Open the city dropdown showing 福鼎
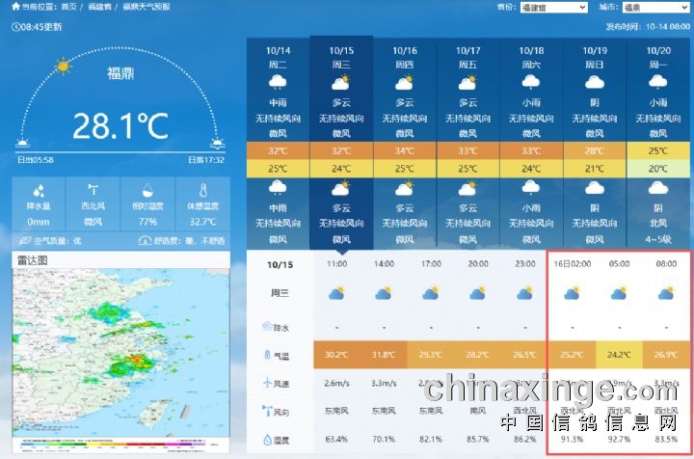The image size is (694, 459). point(657,7)
